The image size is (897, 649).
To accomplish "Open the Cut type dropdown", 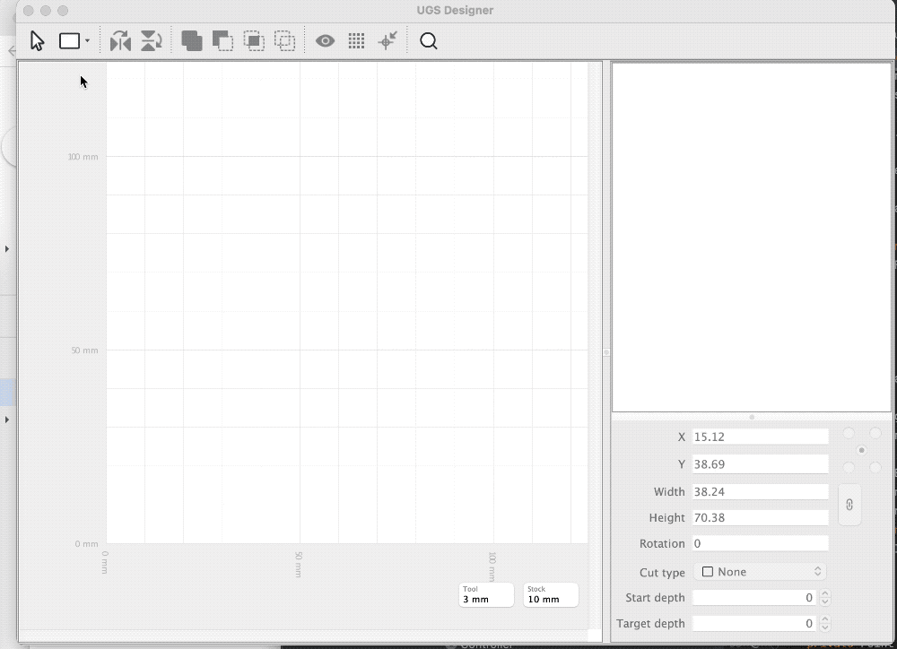I will pyautogui.click(x=760, y=571).
